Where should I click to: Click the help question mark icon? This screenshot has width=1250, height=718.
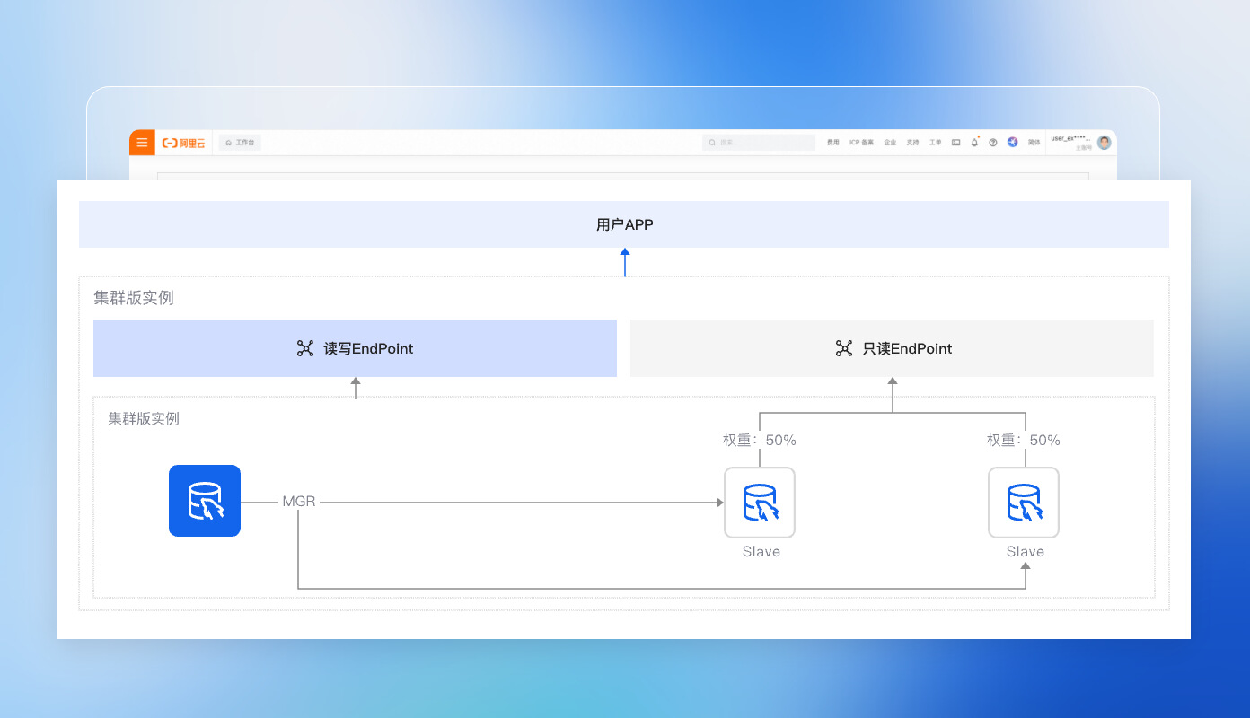(993, 143)
